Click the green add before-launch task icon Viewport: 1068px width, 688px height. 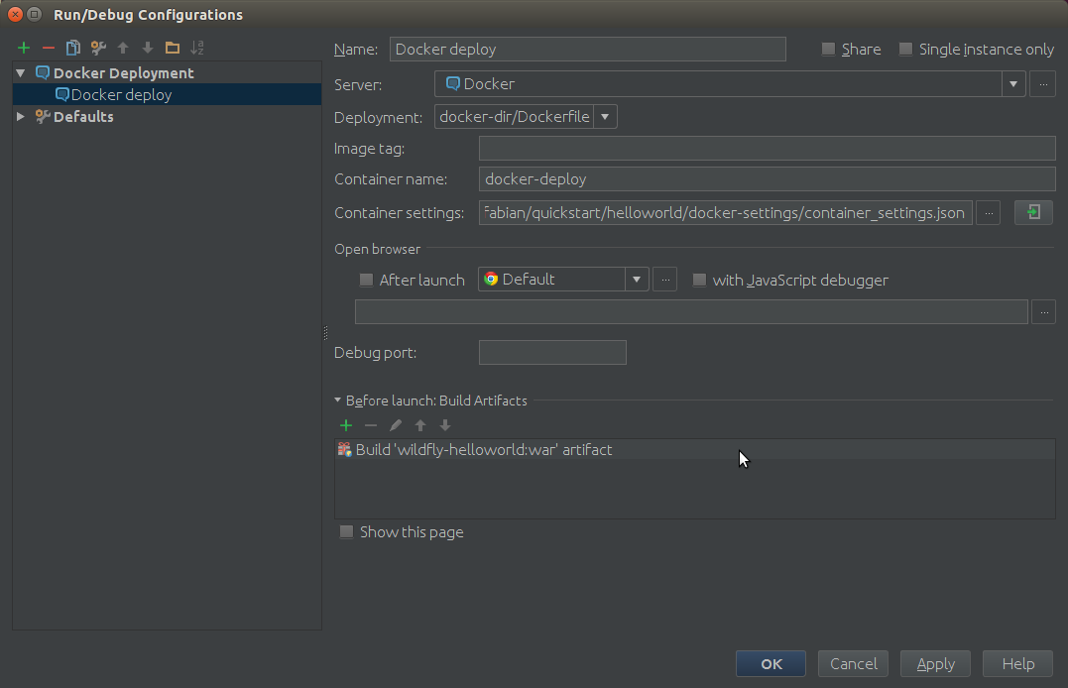(x=346, y=425)
